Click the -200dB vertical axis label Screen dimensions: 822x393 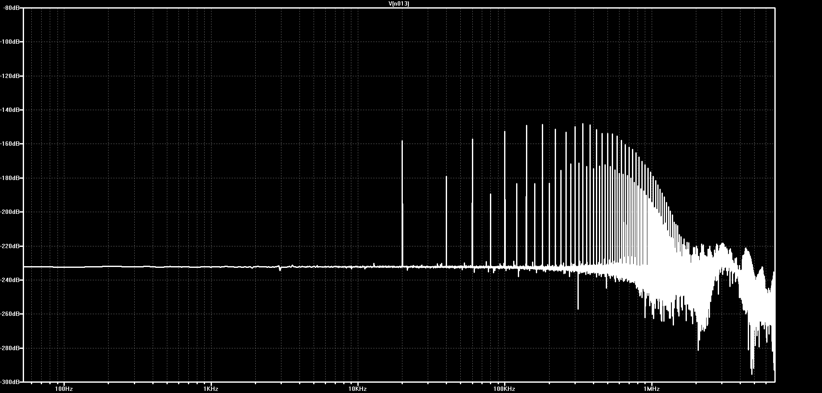(10, 212)
